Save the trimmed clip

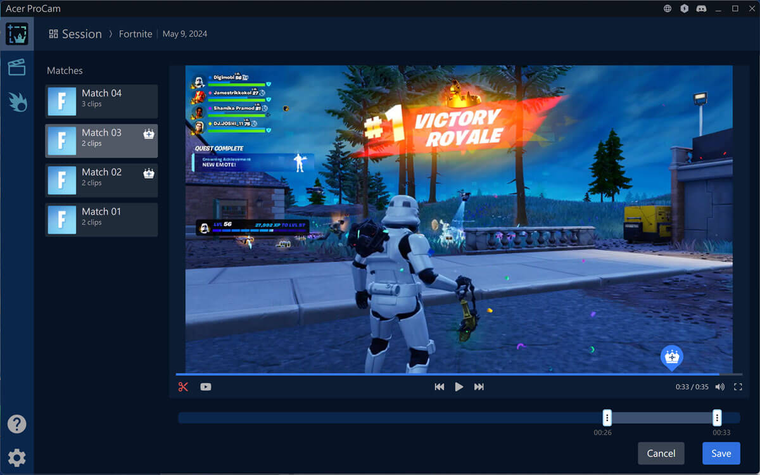point(721,453)
